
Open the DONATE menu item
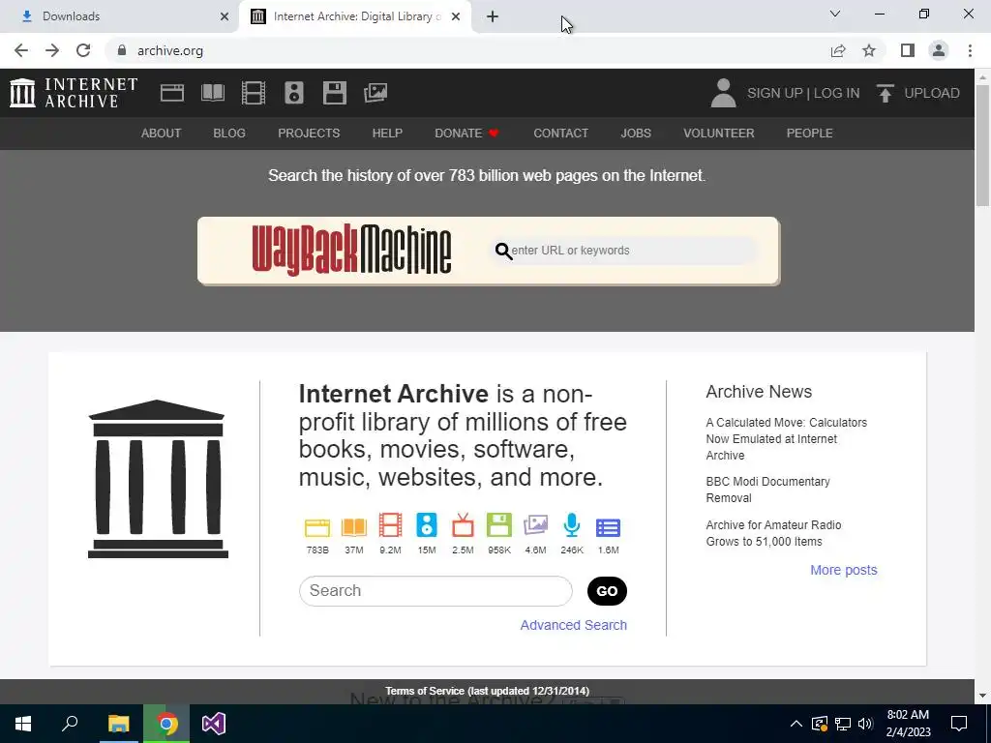tap(466, 134)
